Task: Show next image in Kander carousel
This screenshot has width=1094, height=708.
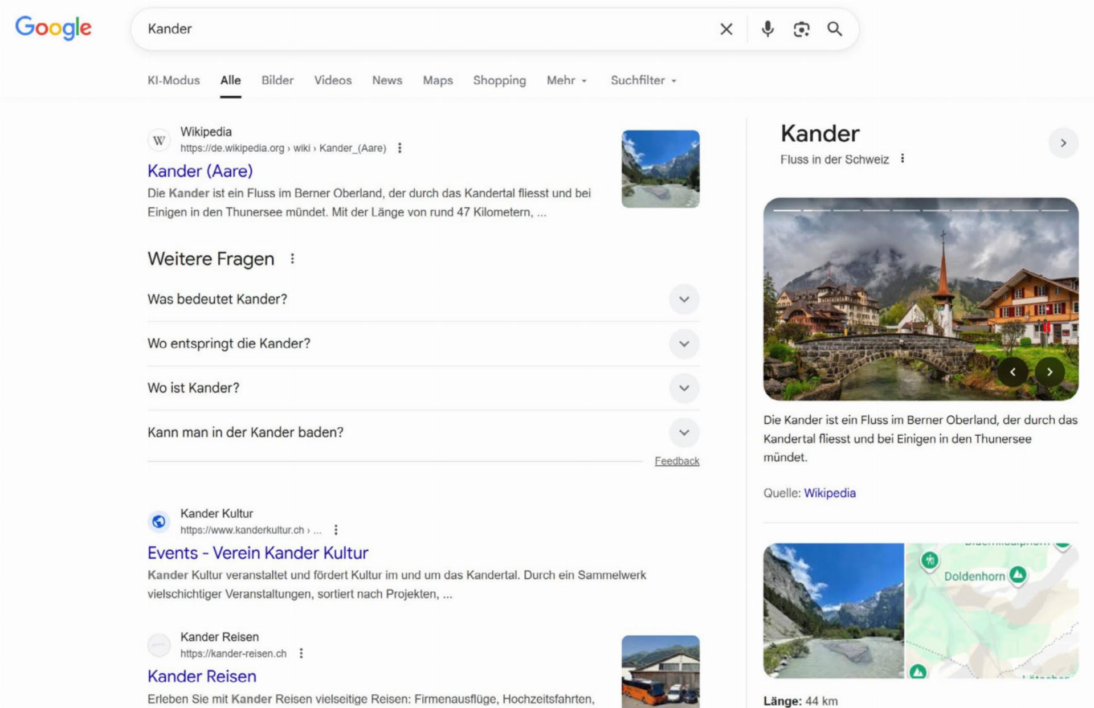Action: pos(1050,372)
